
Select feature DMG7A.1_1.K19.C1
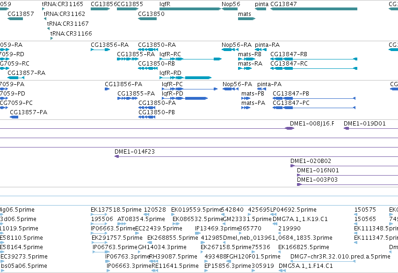point(275,224)
